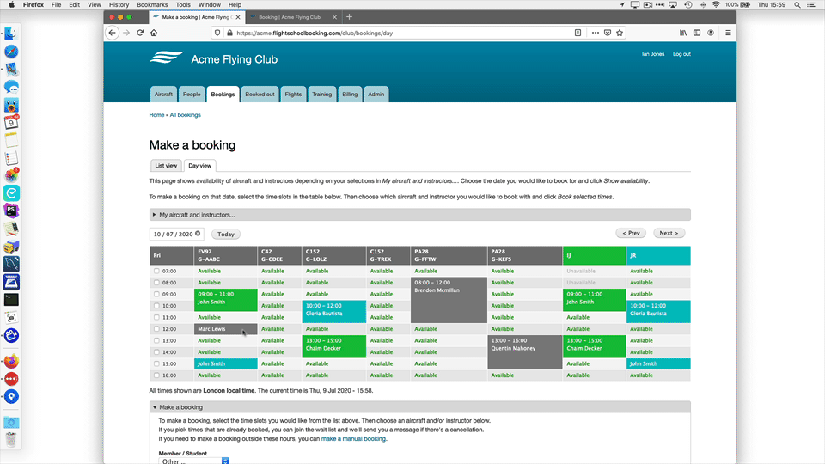This screenshot has width=825, height=464.
Task: Launch Safari from the dock
Action: point(11,52)
